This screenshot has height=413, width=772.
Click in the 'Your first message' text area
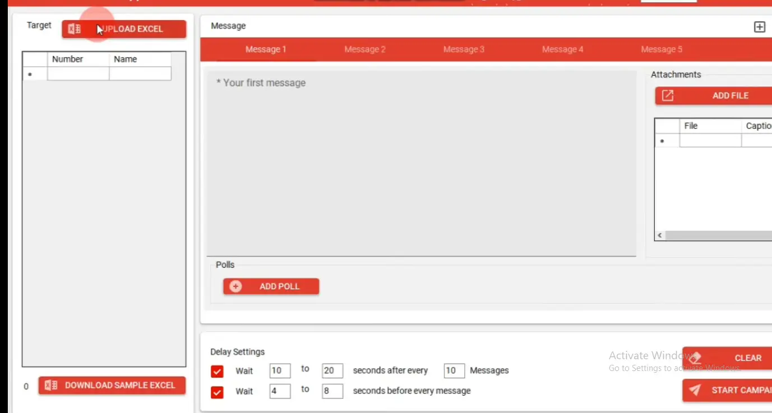[x=420, y=163]
